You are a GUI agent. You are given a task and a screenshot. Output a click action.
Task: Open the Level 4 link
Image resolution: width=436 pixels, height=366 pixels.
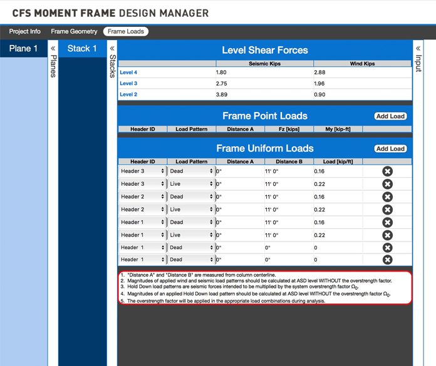128,73
